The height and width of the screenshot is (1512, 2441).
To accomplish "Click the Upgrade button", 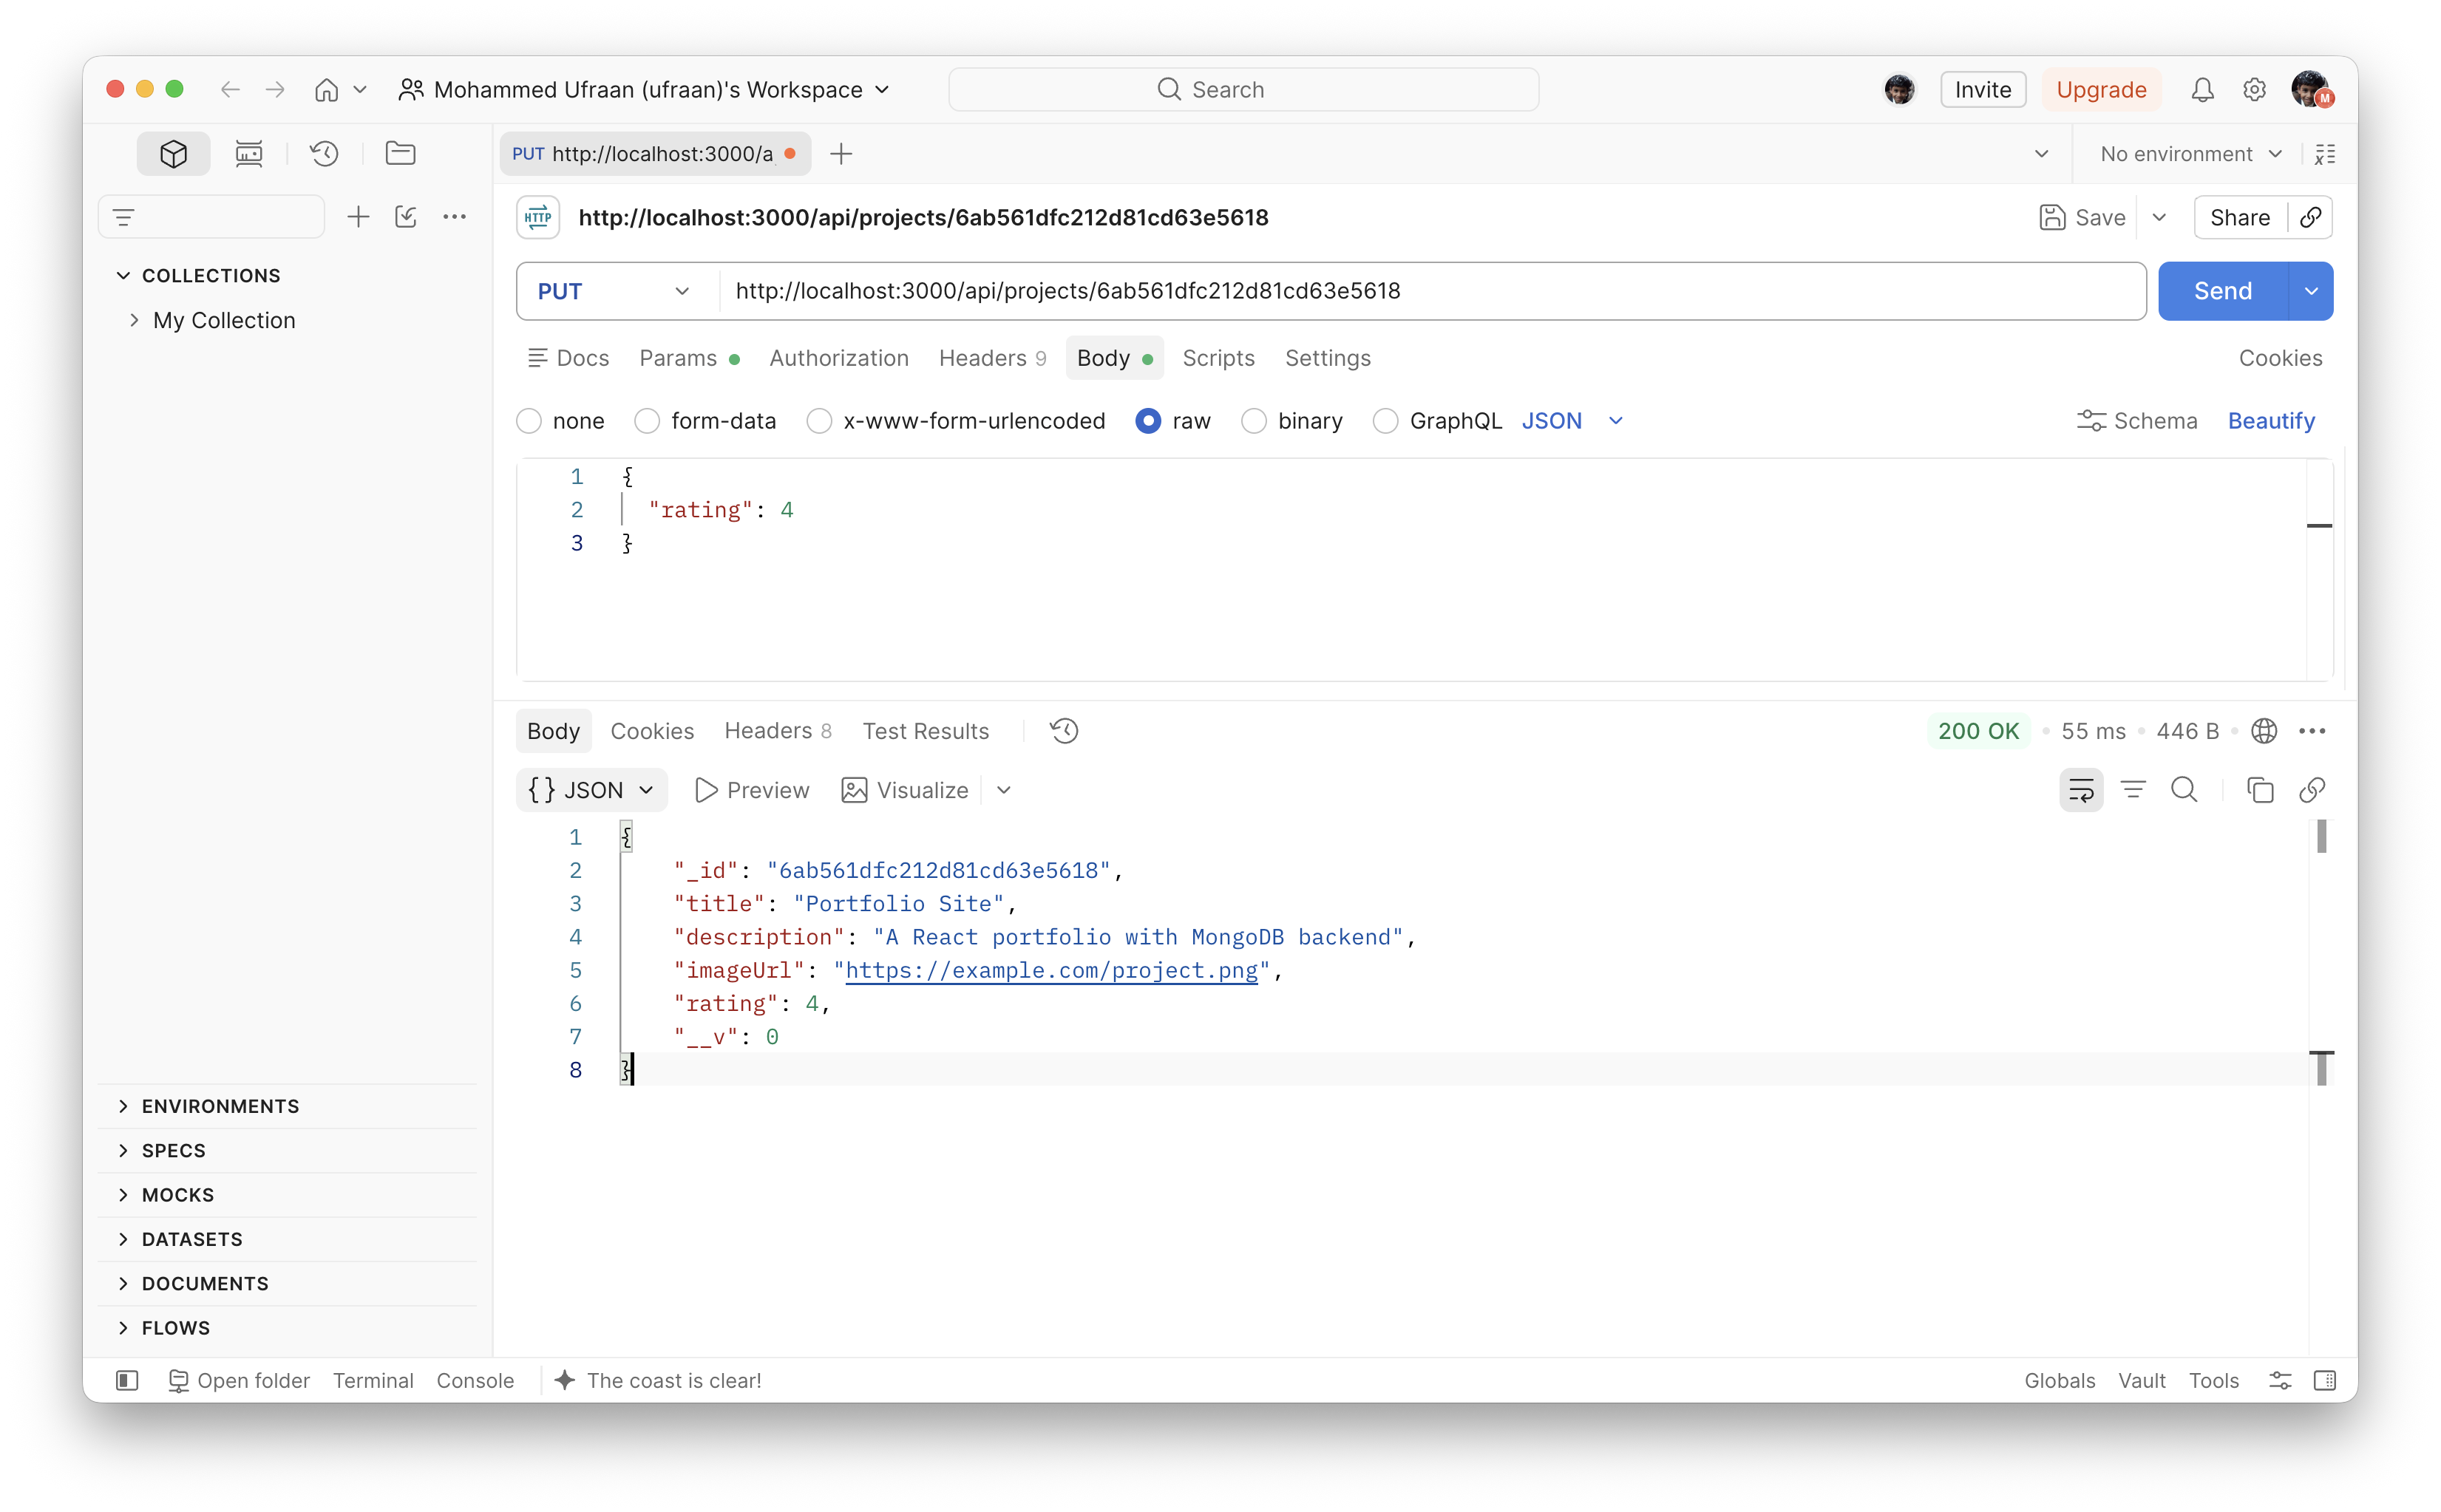I will tap(2101, 90).
